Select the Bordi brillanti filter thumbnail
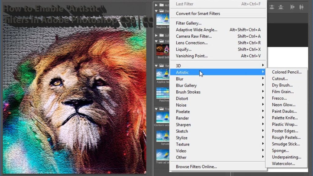 click(163, 50)
